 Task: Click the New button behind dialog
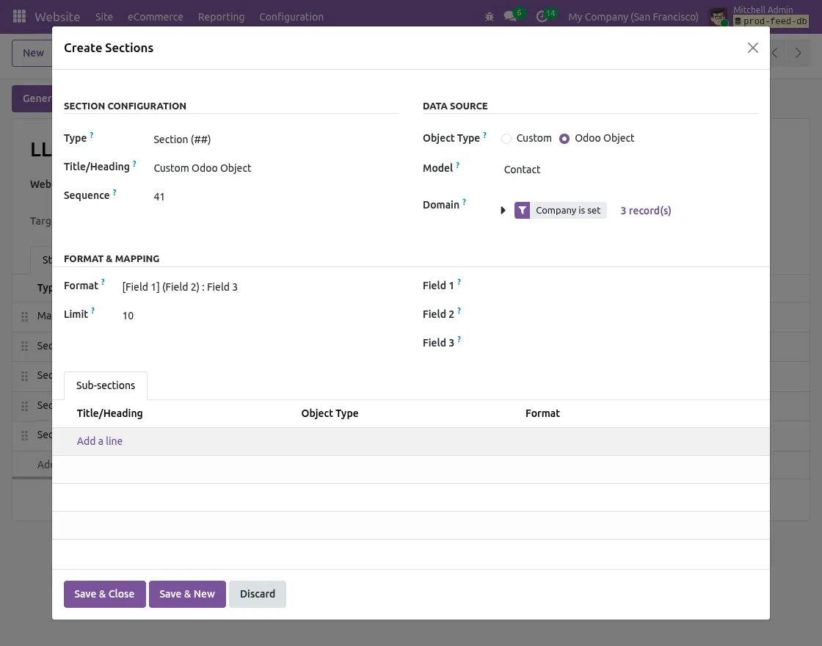tap(32, 53)
